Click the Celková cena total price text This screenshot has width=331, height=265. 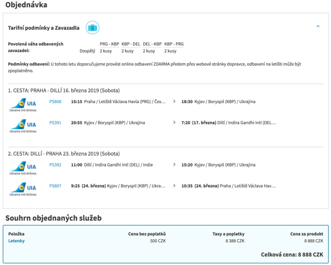292,255
